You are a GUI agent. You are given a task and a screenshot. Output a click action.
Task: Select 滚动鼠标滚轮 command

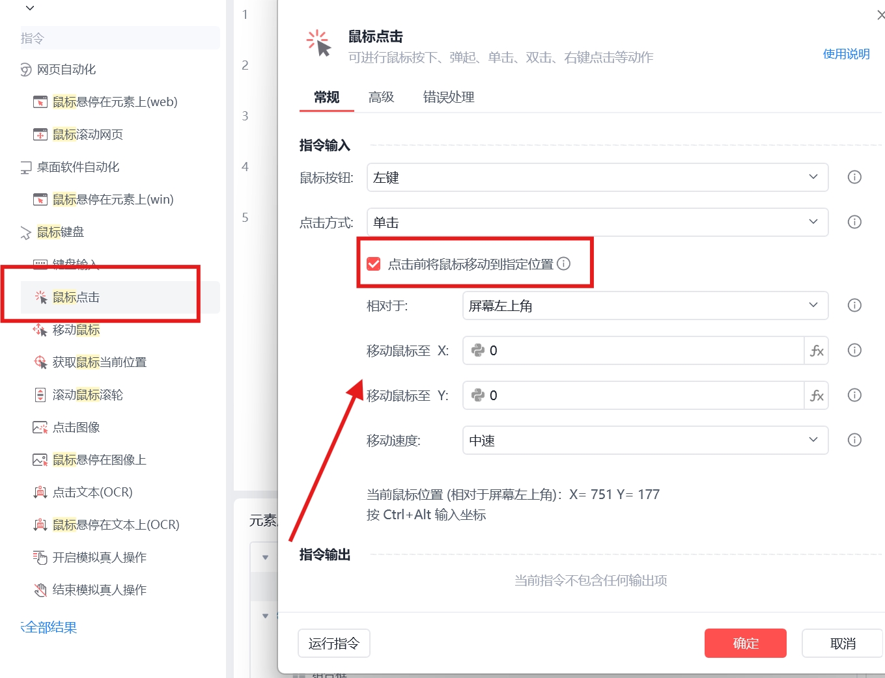tap(87, 395)
